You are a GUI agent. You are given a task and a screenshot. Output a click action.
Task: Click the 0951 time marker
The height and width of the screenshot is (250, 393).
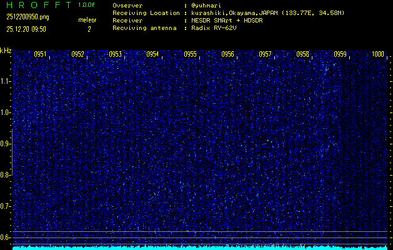pos(40,54)
